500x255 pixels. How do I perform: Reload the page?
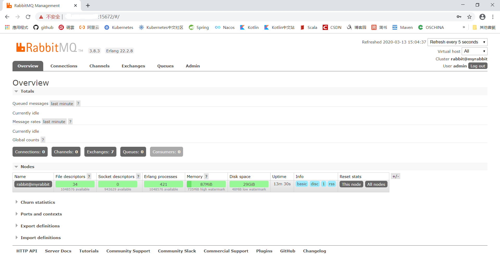[28, 17]
